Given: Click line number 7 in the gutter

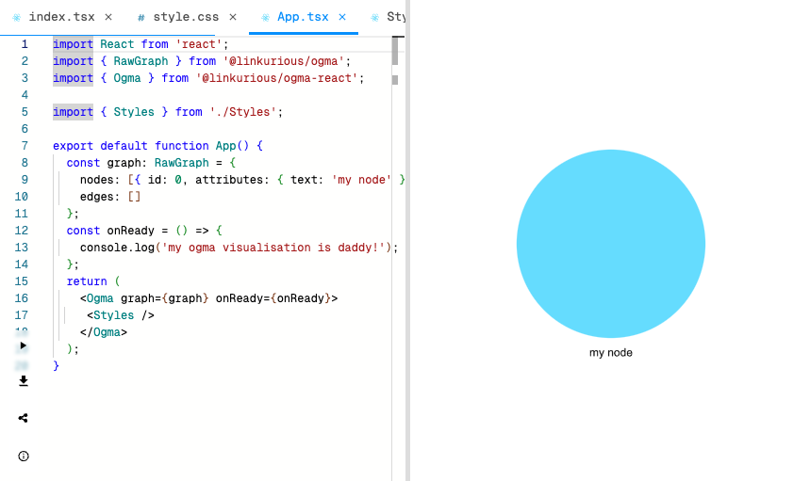Looking at the screenshot, I should click(x=25, y=146).
